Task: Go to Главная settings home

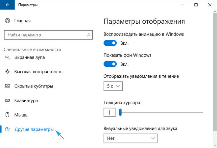Action: point(22,21)
